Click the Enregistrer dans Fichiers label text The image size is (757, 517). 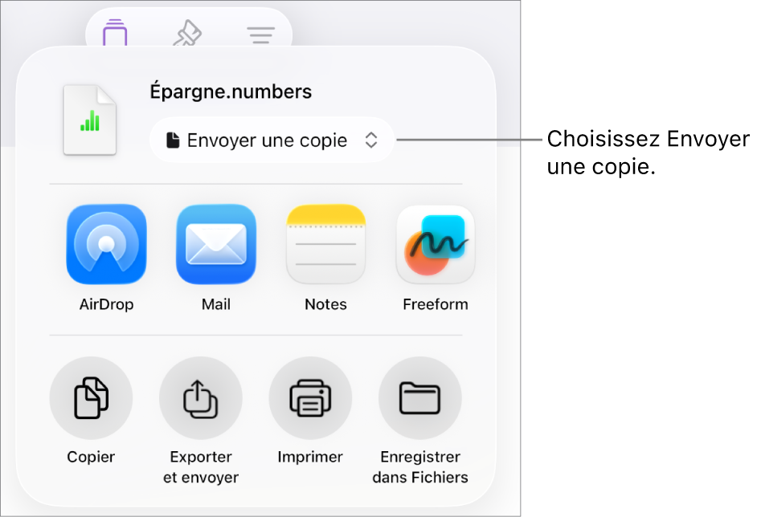(420, 467)
